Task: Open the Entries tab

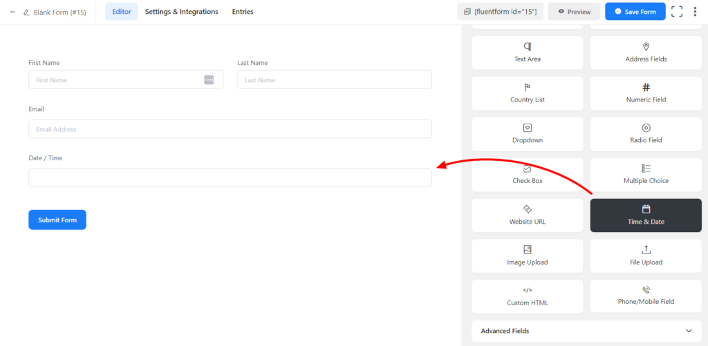Action: click(x=243, y=12)
